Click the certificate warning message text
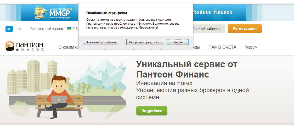This screenshot has width=294, height=127. (x=133, y=24)
